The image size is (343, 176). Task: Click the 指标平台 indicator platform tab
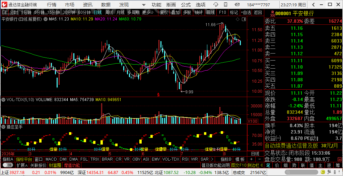click(24, 159)
